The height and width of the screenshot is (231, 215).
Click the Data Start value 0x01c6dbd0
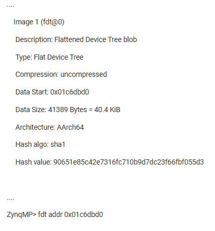[70, 92]
